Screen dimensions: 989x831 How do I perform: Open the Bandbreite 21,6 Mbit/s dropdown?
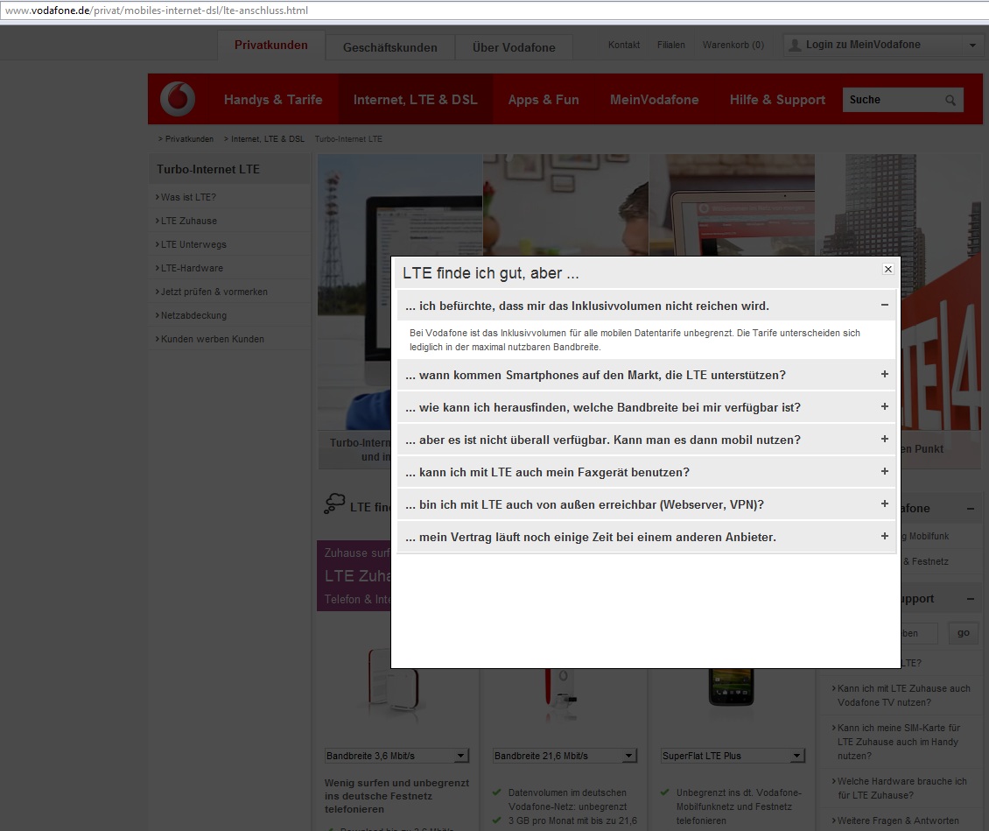coord(565,756)
